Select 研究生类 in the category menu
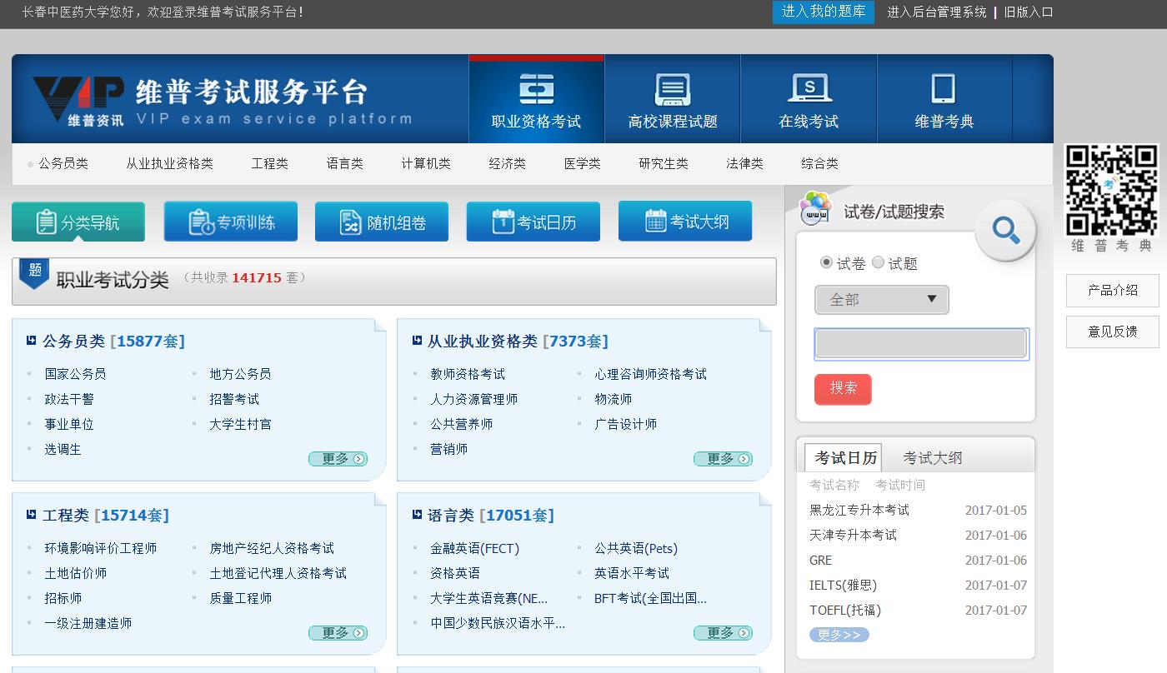This screenshot has height=673, width=1167. 664,163
